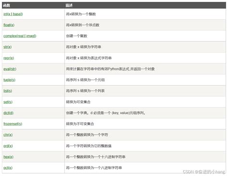Select description 将对象 x 转换为字符串

tap(84, 47)
